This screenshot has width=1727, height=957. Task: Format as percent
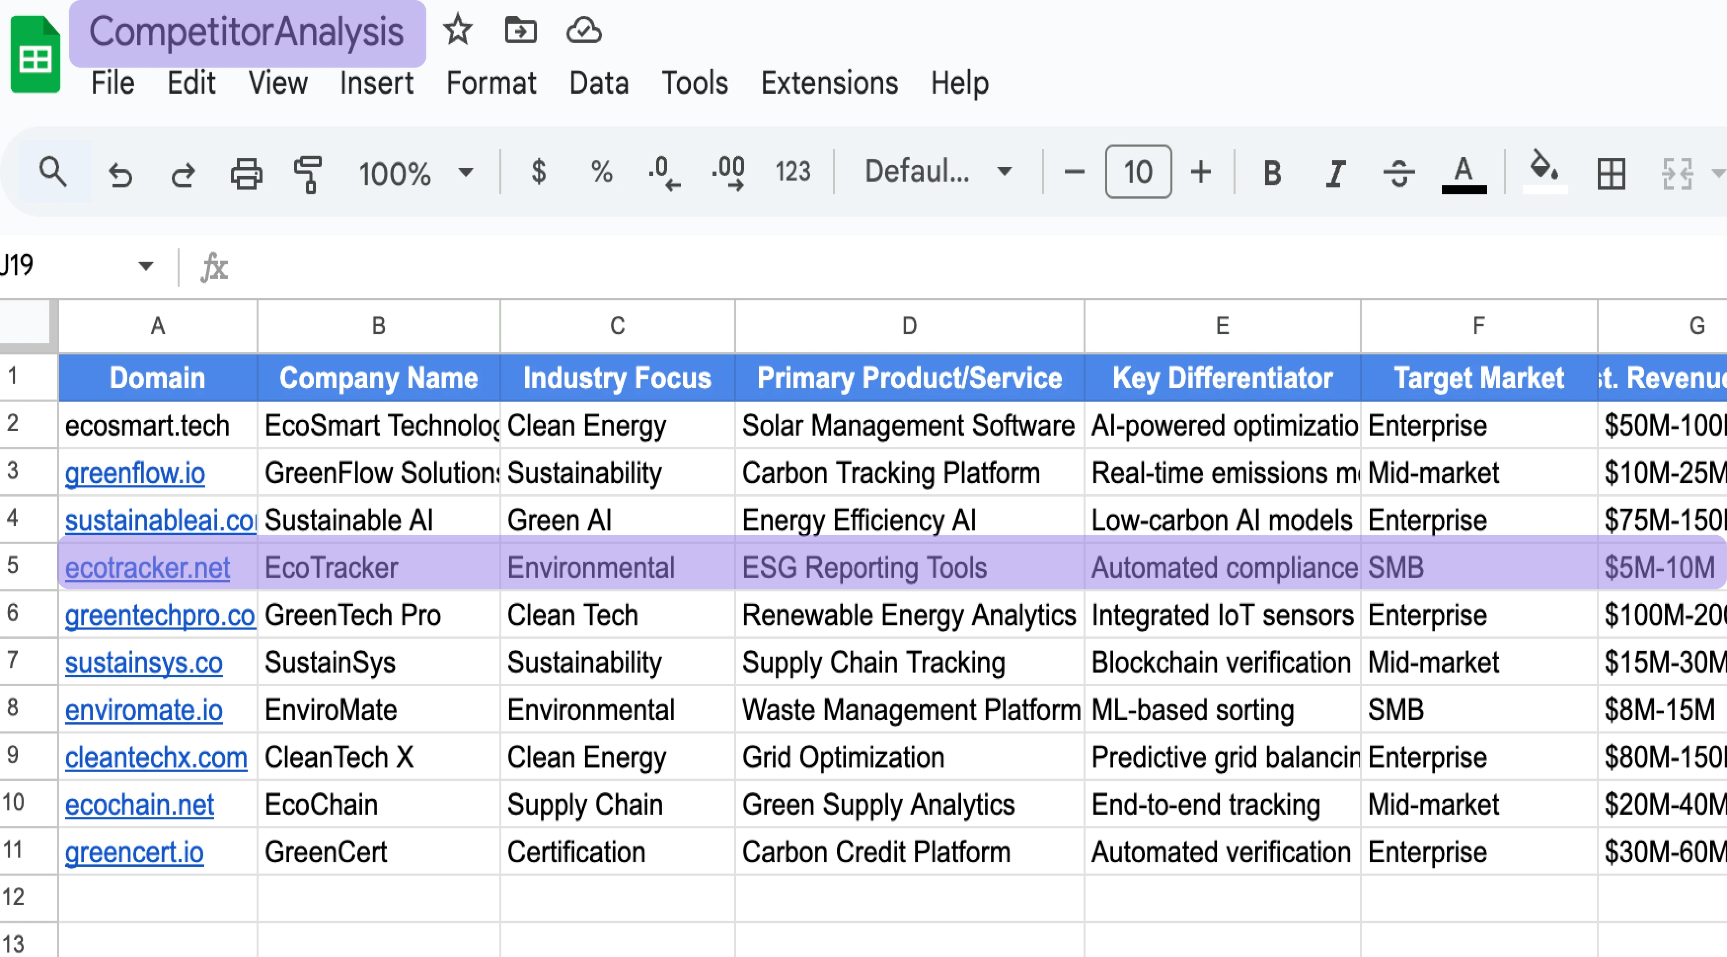pyautogui.click(x=601, y=172)
